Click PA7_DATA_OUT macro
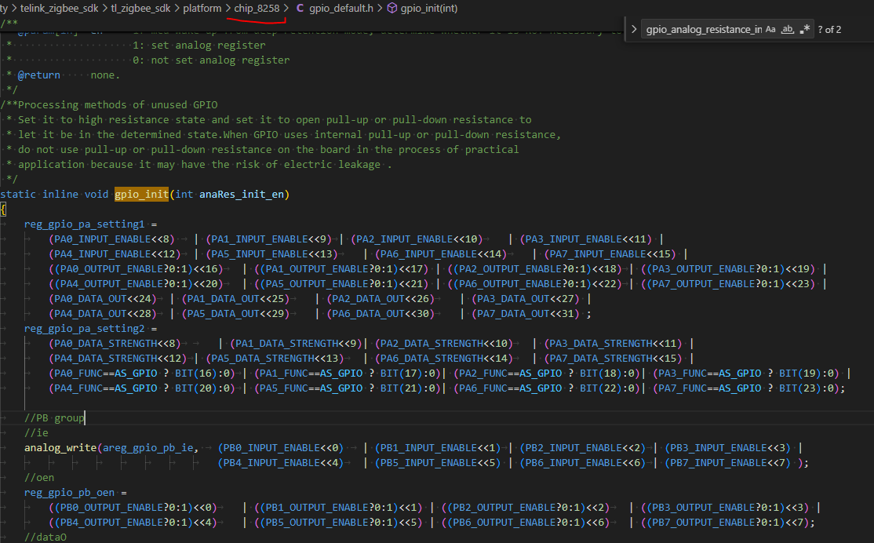 [513, 314]
